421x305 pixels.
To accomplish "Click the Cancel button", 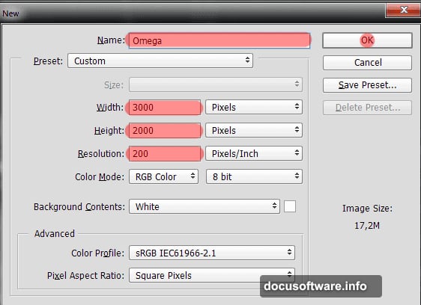I will pyautogui.click(x=367, y=63).
